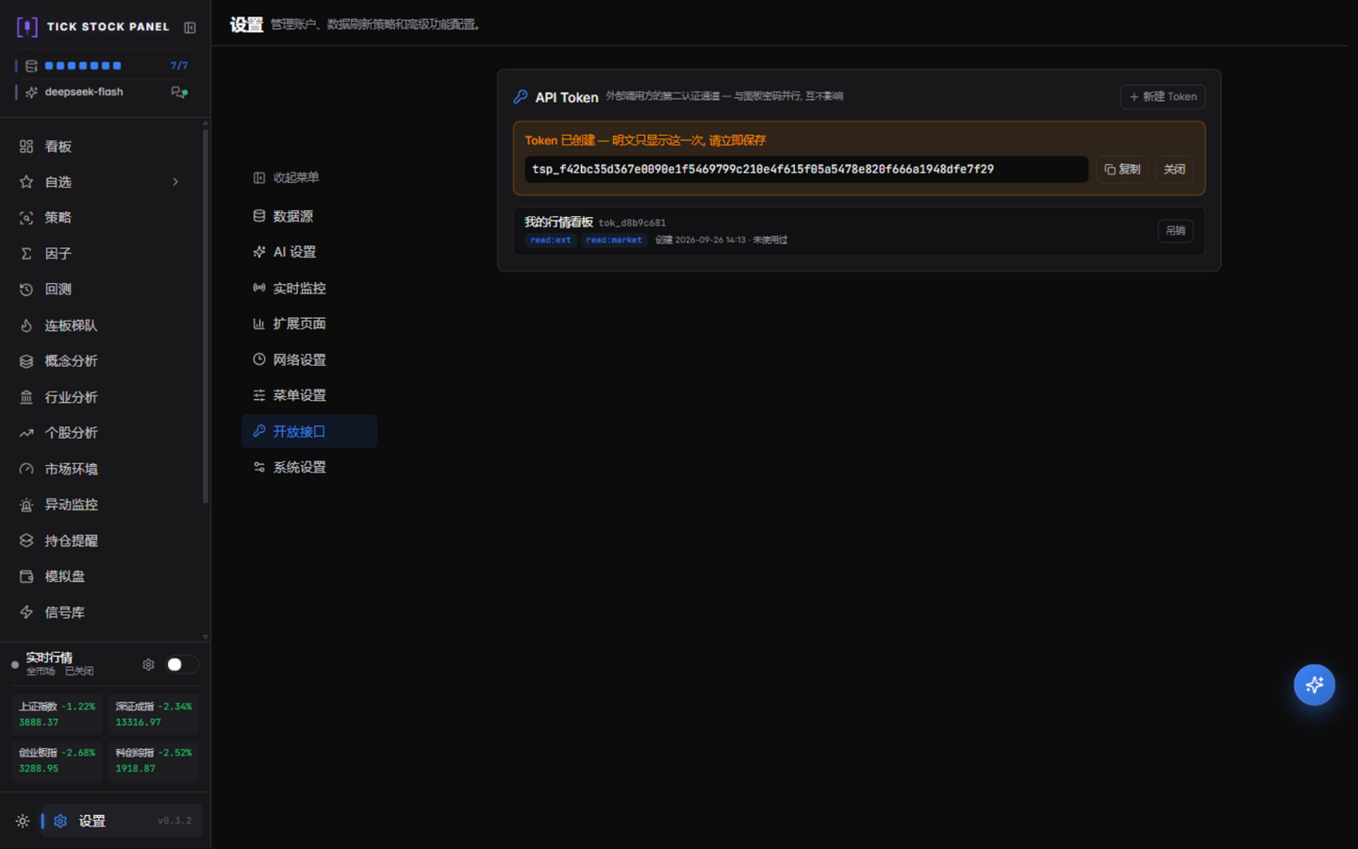Click the token string field
Viewport: 1358px width, 849px height.
806,170
